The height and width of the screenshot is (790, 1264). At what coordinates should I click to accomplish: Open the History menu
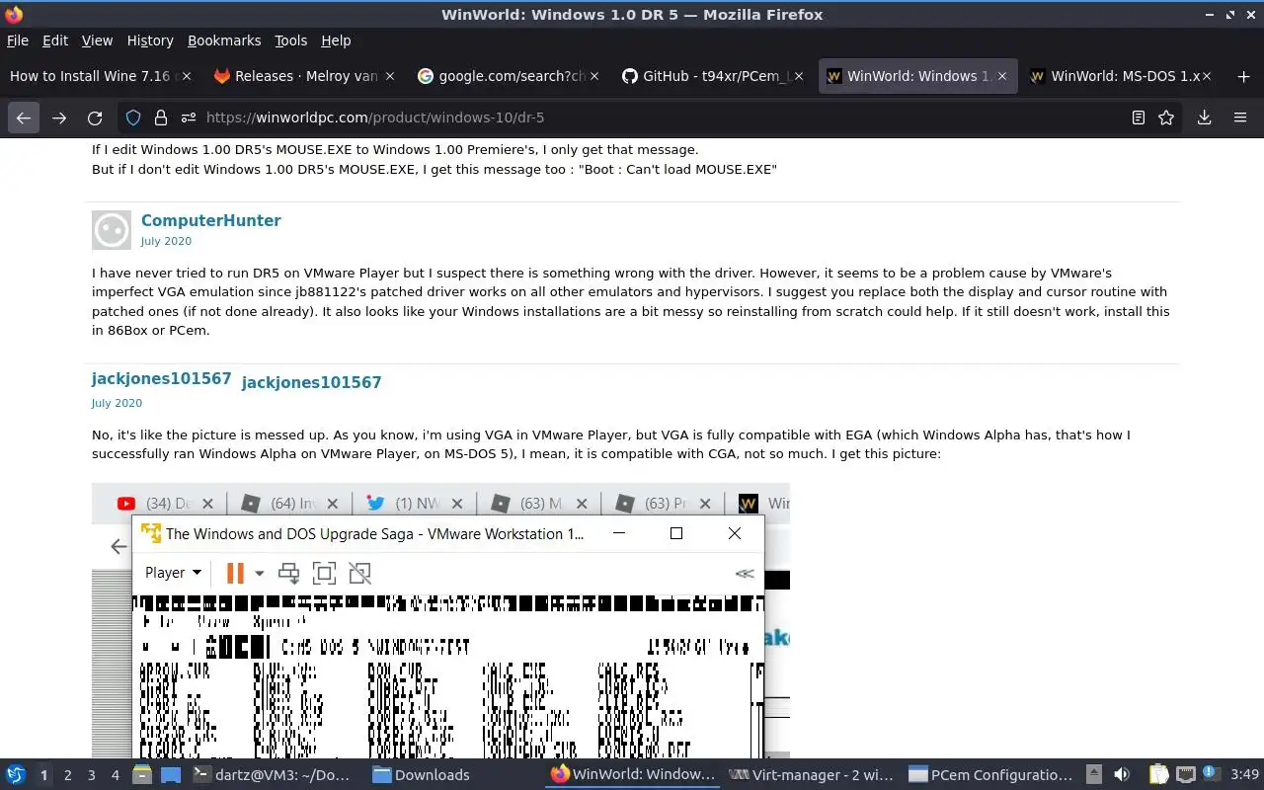coord(150,40)
